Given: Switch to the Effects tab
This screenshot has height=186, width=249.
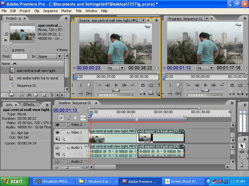Looking at the screenshot, I should pyautogui.click(x=29, y=104).
